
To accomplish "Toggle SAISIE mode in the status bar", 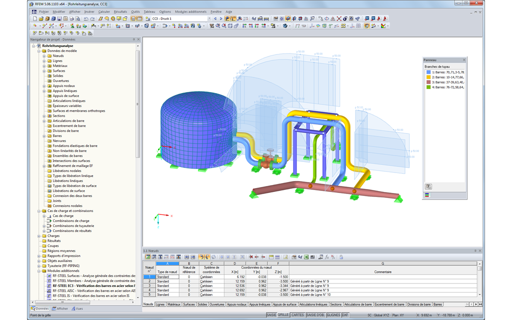I will 271,316.
